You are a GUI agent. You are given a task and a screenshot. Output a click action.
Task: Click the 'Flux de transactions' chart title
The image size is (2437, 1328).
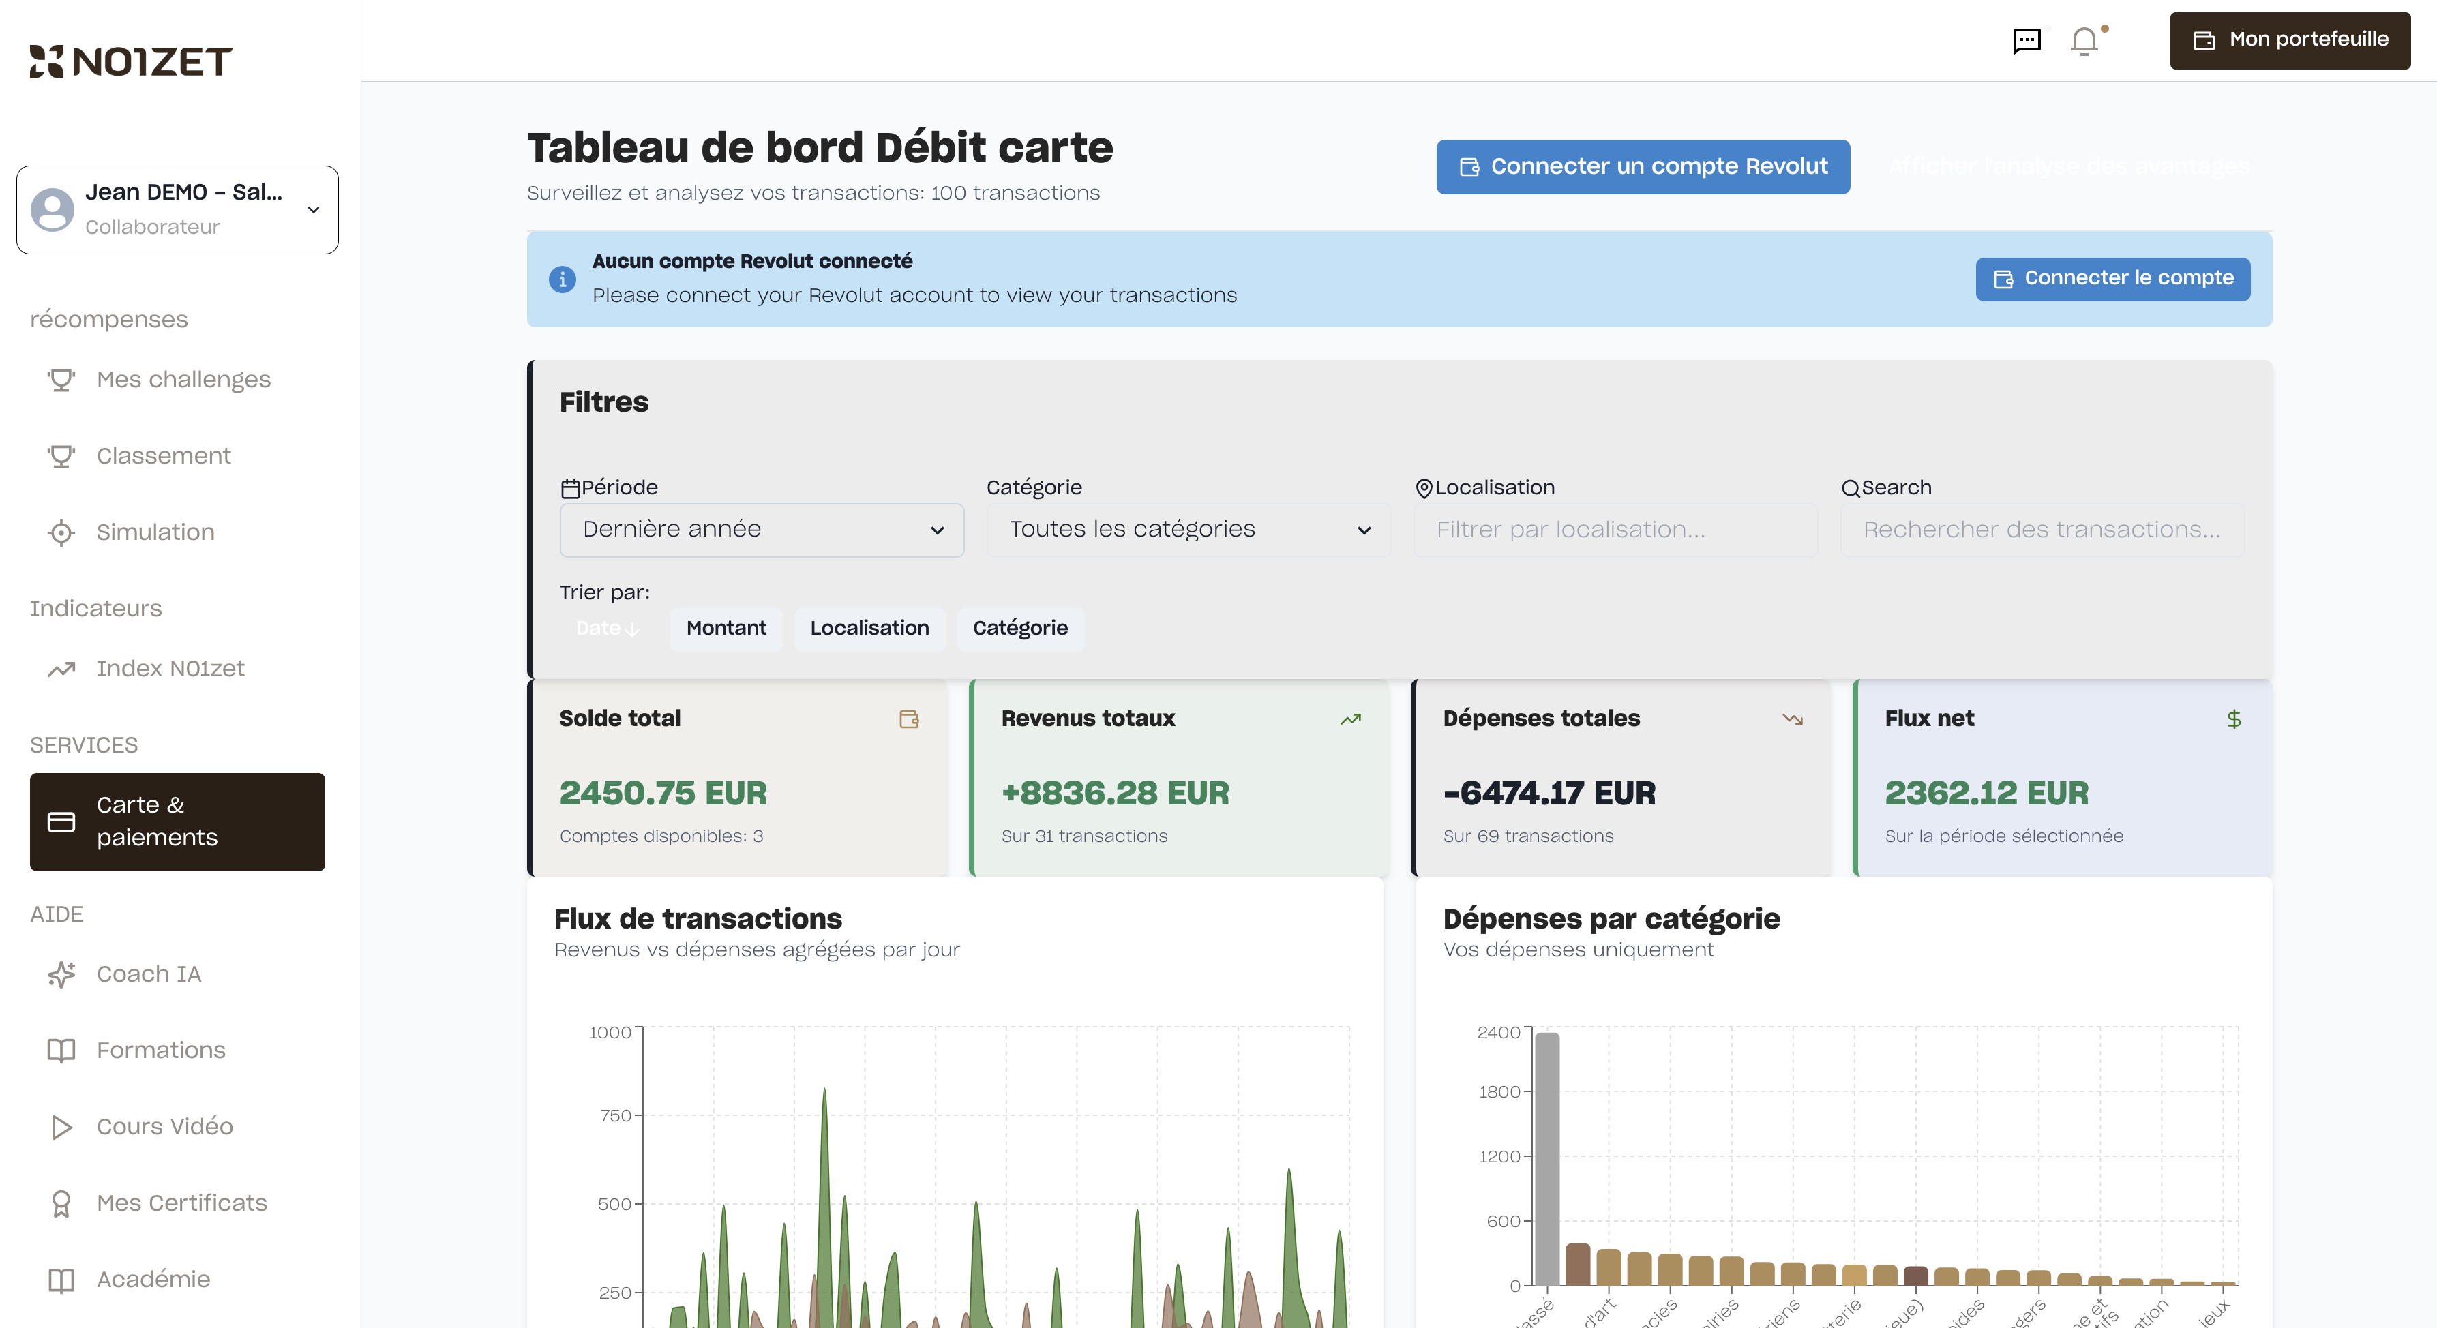(x=698, y=918)
